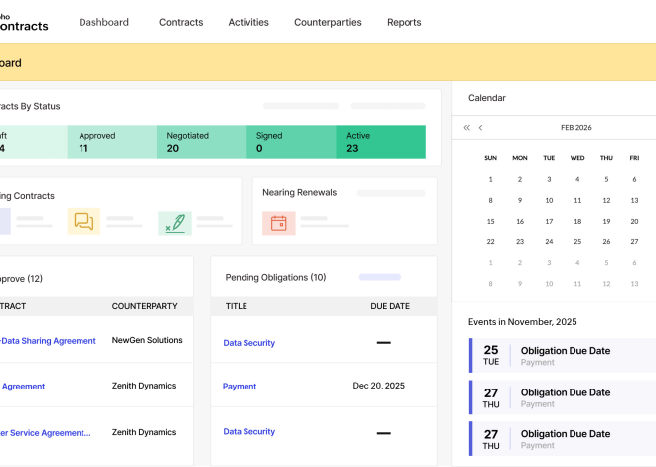Click the DUE DATE column header
Image resolution: width=656 pixels, height=467 pixels.
[x=390, y=306]
